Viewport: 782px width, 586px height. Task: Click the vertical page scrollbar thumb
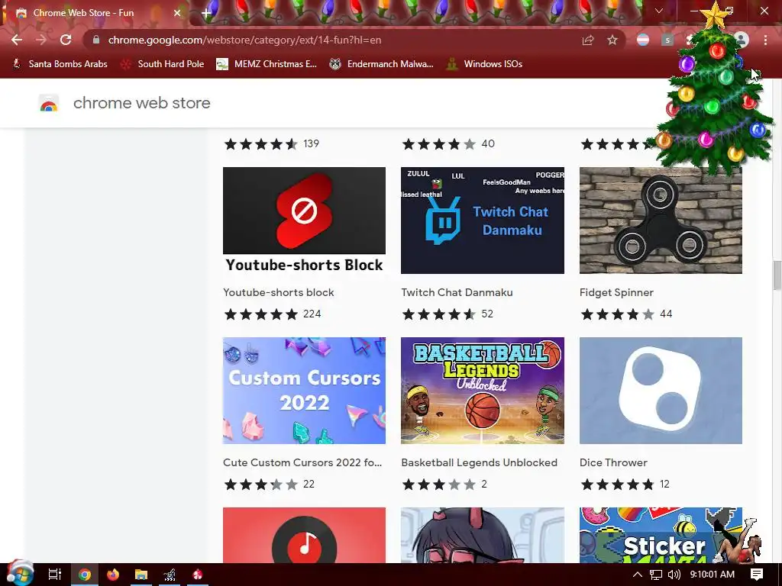coord(777,275)
